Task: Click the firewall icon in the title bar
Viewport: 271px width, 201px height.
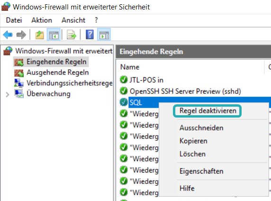Action: coord(6,7)
